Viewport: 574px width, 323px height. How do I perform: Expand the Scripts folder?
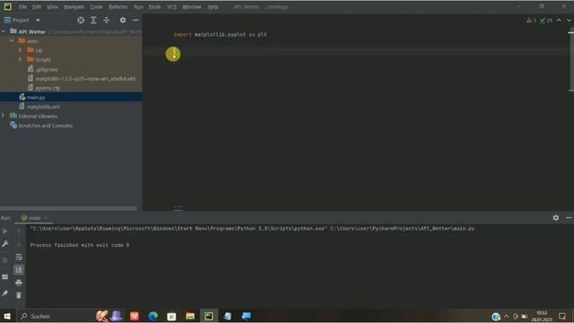tap(20, 59)
